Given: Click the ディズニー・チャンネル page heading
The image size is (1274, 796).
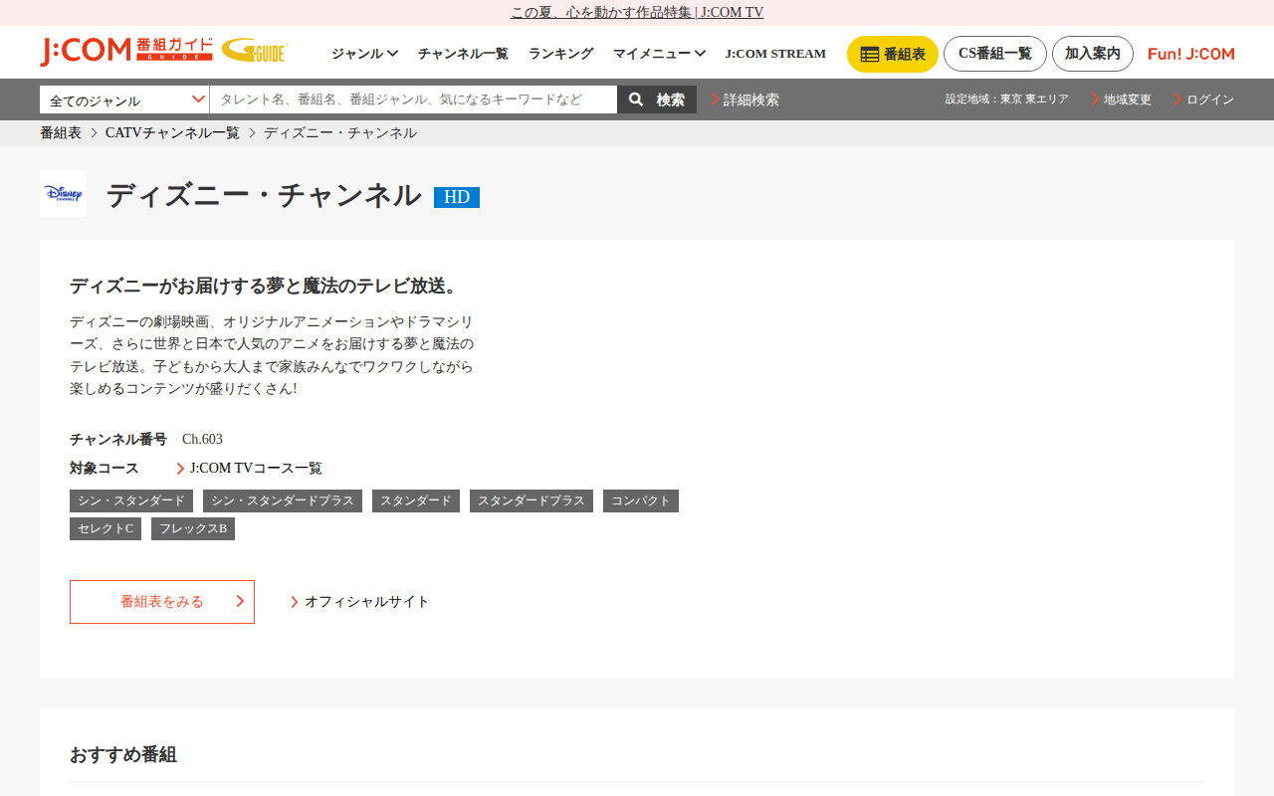Looking at the screenshot, I should click(264, 195).
